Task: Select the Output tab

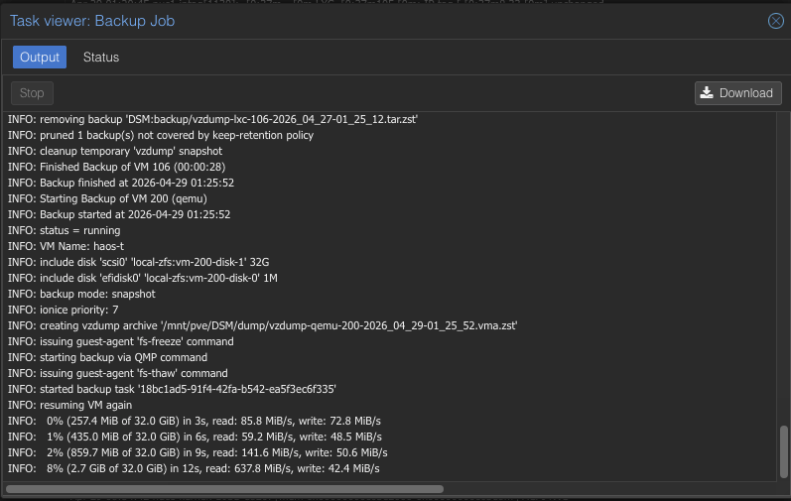Action: 40,58
